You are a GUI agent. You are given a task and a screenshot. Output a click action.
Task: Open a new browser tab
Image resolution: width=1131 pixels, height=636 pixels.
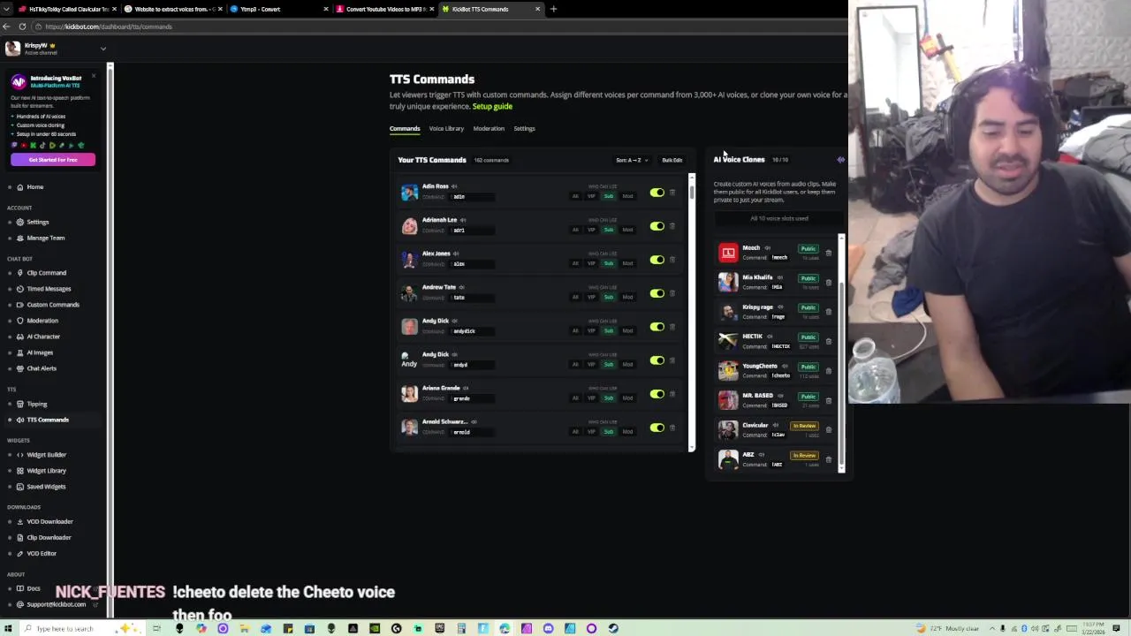(x=553, y=9)
